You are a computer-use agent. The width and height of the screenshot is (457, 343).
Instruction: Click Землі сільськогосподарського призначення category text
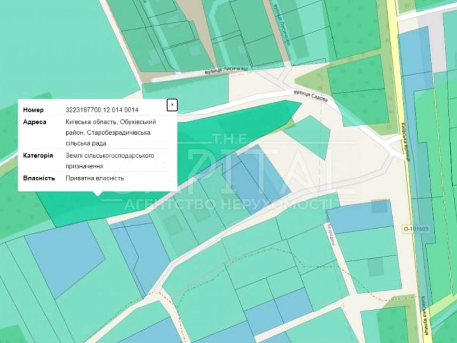[x=109, y=161]
